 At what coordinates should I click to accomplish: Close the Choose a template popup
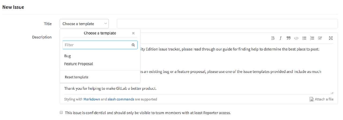pos(133,33)
